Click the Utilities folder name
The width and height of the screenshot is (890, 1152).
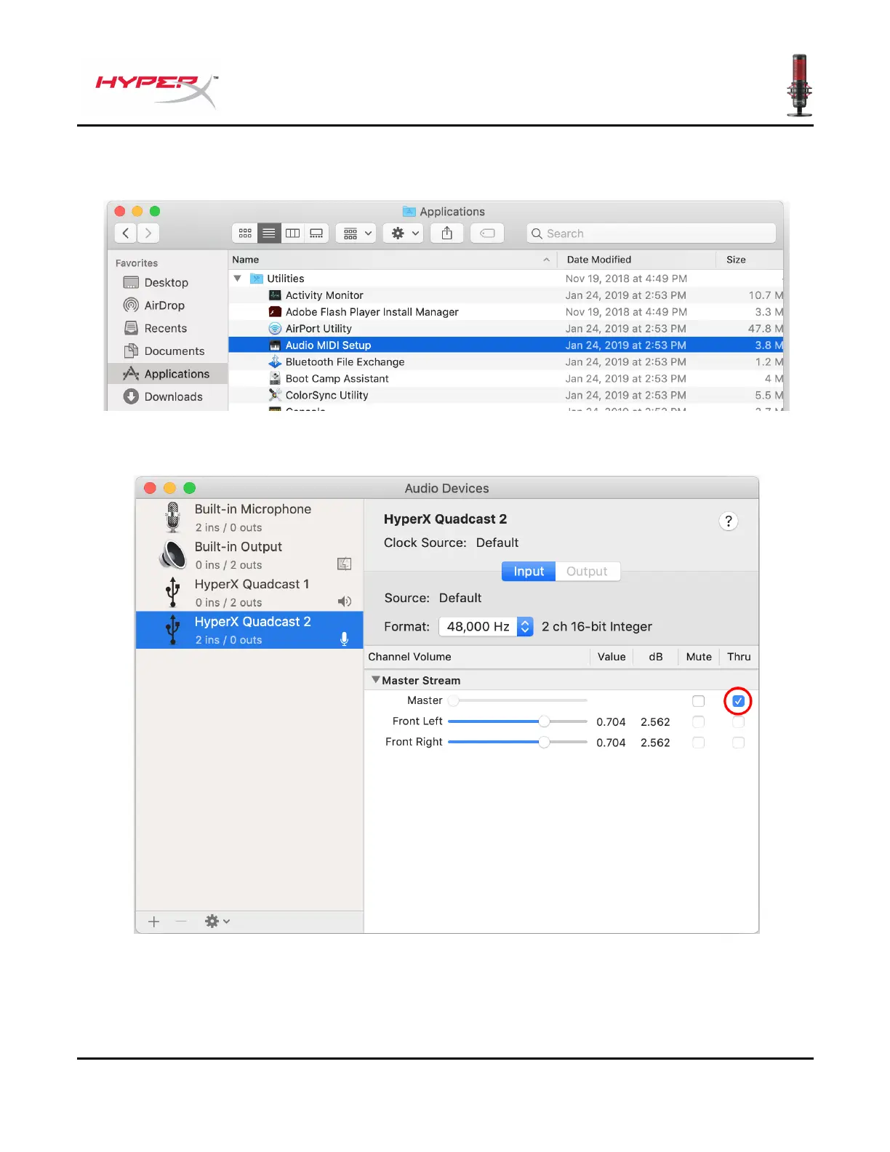tap(286, 279)
